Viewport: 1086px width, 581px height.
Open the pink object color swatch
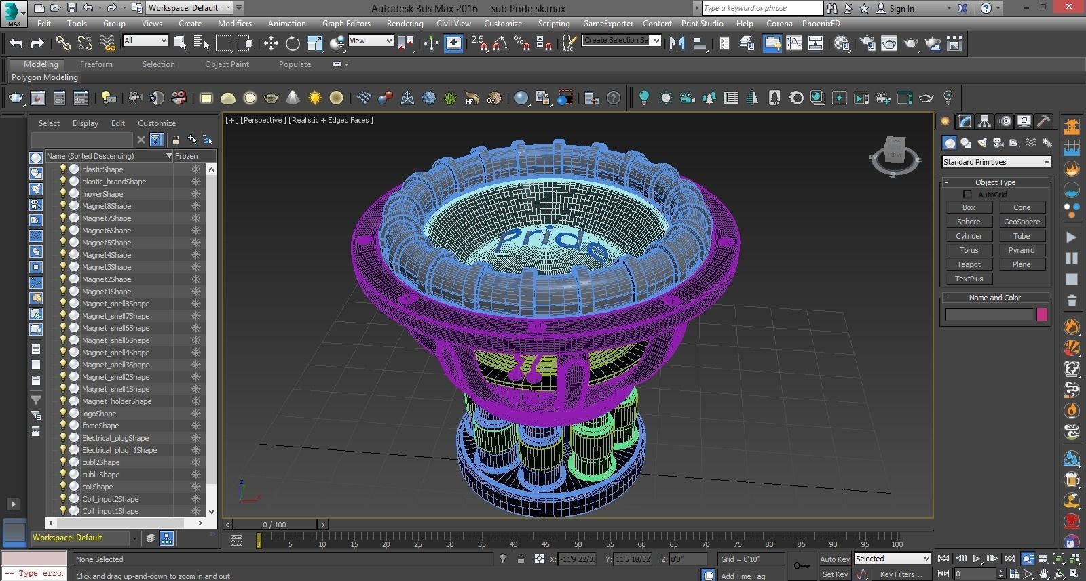click(1042, 315)
